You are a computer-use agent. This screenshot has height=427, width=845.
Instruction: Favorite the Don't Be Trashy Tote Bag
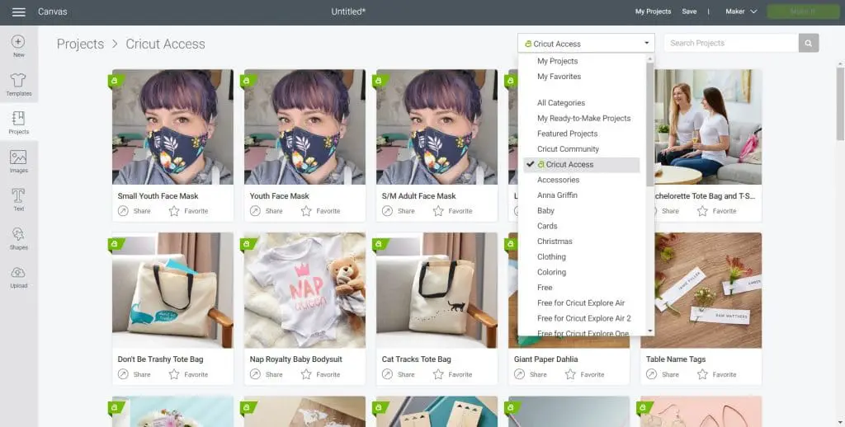(188, 374)
